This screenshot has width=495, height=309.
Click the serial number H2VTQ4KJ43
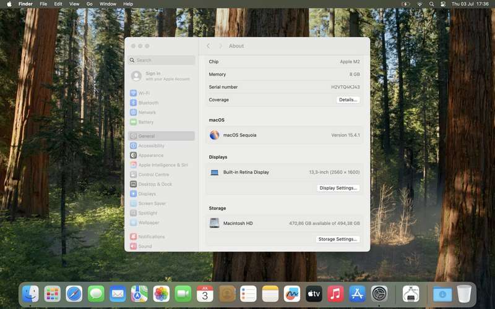[x=345, y=87]
